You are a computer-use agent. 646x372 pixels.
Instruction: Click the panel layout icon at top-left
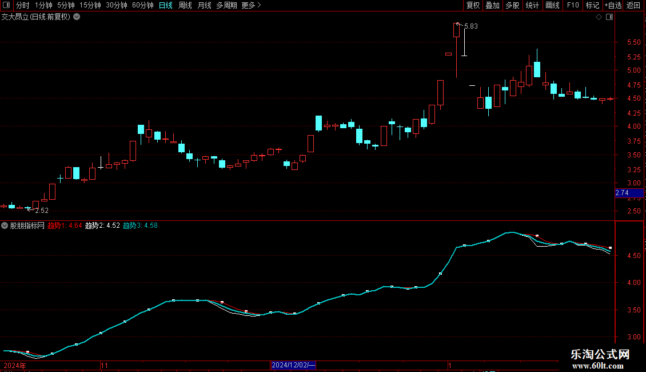[6, 5]
